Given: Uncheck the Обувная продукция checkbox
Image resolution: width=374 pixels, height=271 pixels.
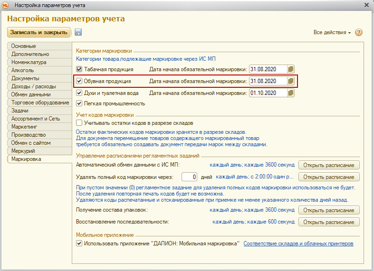Looking at the screenshot, I should tap(79, 81).
